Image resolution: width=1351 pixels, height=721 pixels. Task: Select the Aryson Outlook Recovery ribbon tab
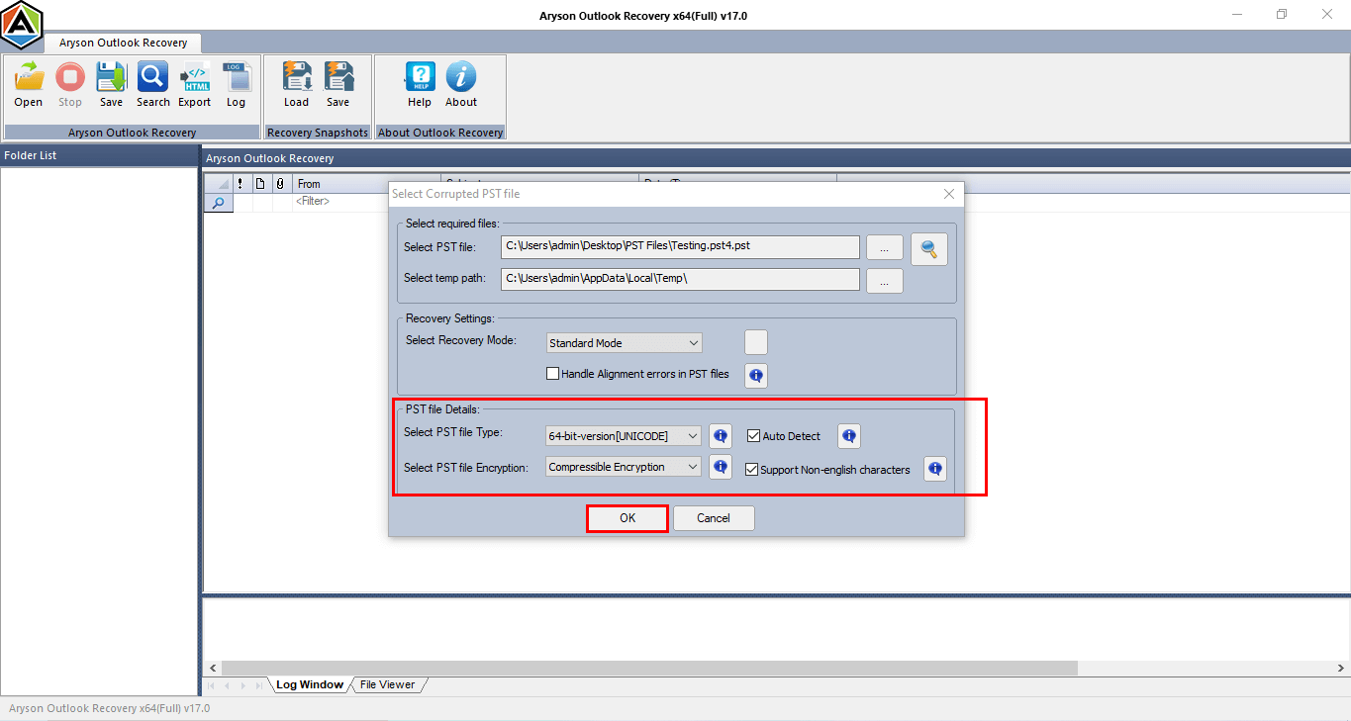pyautogui.click(x=123, y=44)
